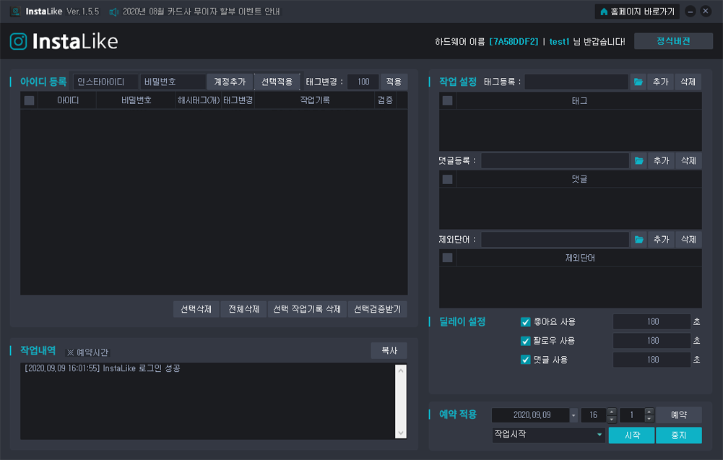
Task: Click the 선택삭제 button
Action: pyautogui.click(x=196, y=309)
